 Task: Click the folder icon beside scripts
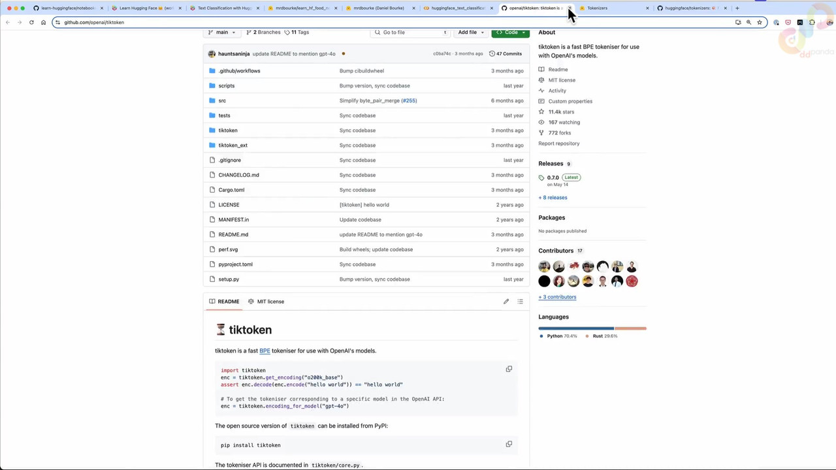[x=212, y=86]
